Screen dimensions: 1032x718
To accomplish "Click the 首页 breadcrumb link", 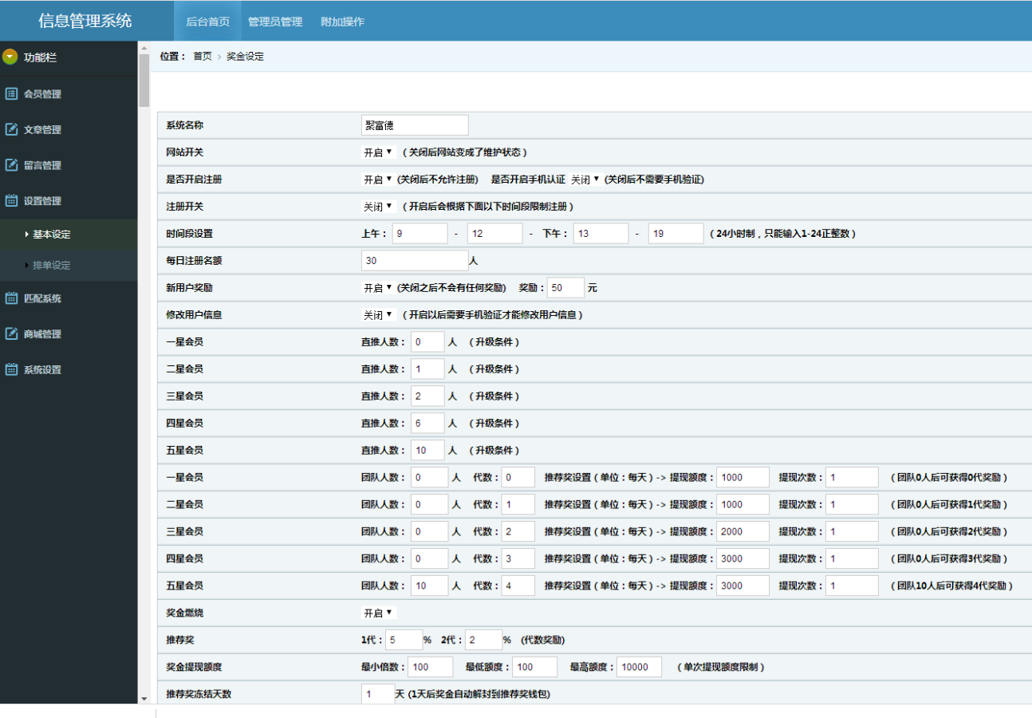I will pos(203,57).
